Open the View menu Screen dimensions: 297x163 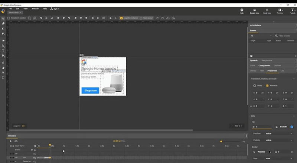(25, 9)
